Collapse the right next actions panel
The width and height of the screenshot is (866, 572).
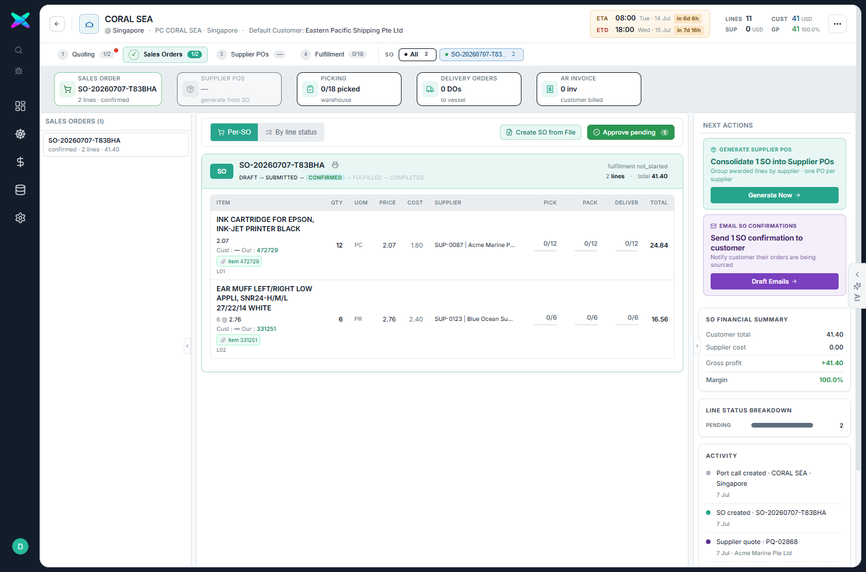pyautogui.click(x=697, y=346)
